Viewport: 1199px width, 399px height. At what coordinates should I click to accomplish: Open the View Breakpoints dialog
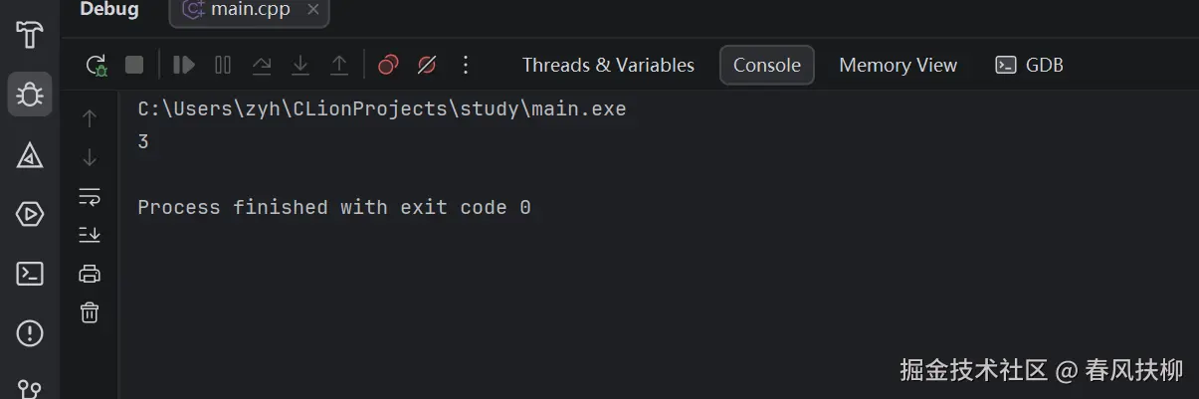point(388,66)
